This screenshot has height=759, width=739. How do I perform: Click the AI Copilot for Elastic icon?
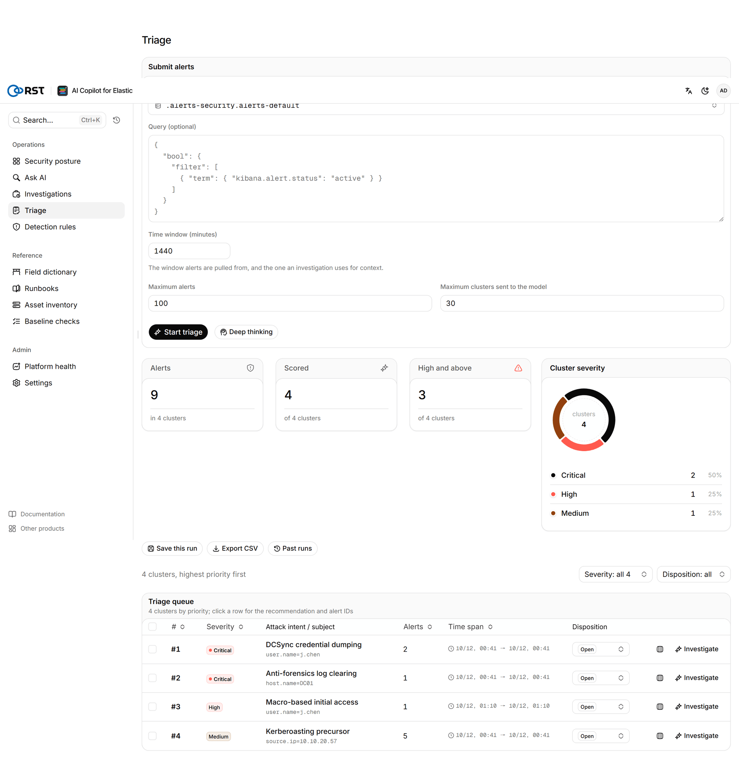tap(62, 91)
